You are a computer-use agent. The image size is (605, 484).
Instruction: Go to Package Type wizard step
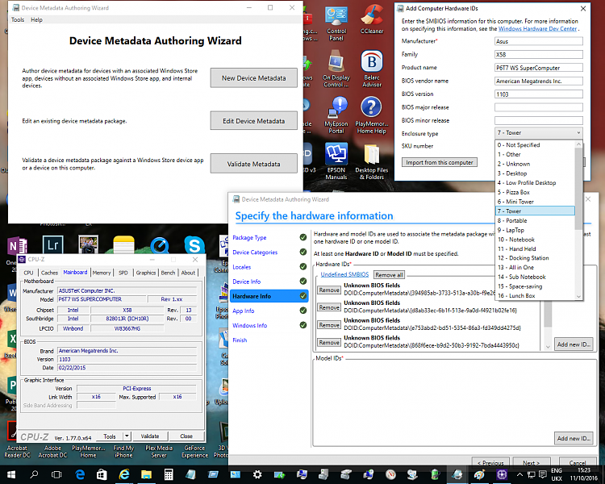tap(249, 238)
